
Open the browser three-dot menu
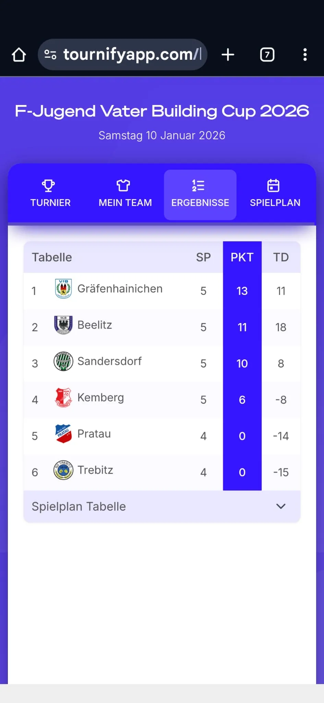(305, 55)
